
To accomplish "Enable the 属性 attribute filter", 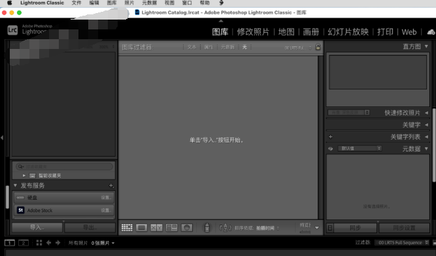I will (209, 47).
